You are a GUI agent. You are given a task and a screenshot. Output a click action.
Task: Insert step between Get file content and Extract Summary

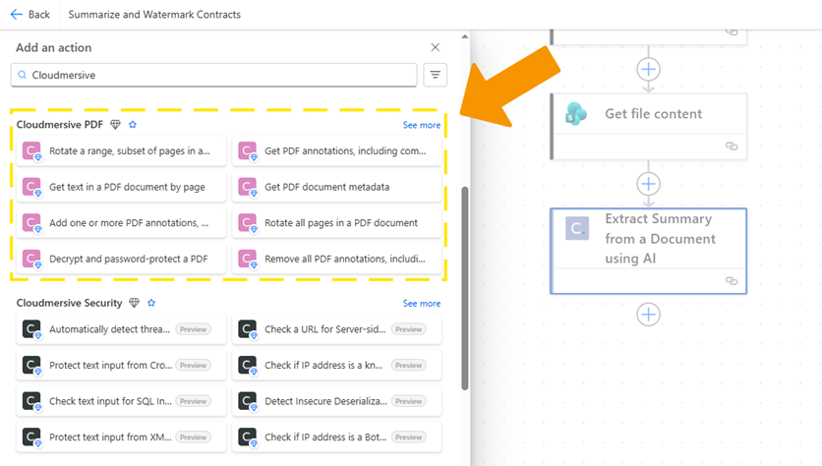[649, 184]
